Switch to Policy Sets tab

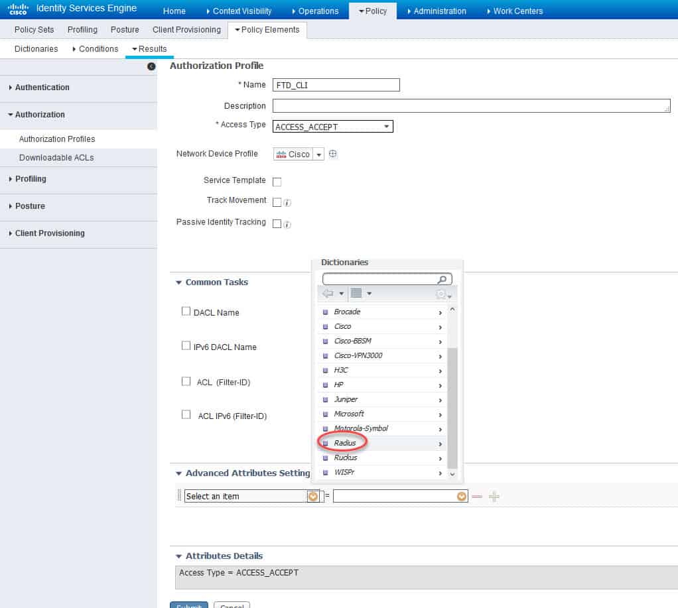tap(34, 29)
